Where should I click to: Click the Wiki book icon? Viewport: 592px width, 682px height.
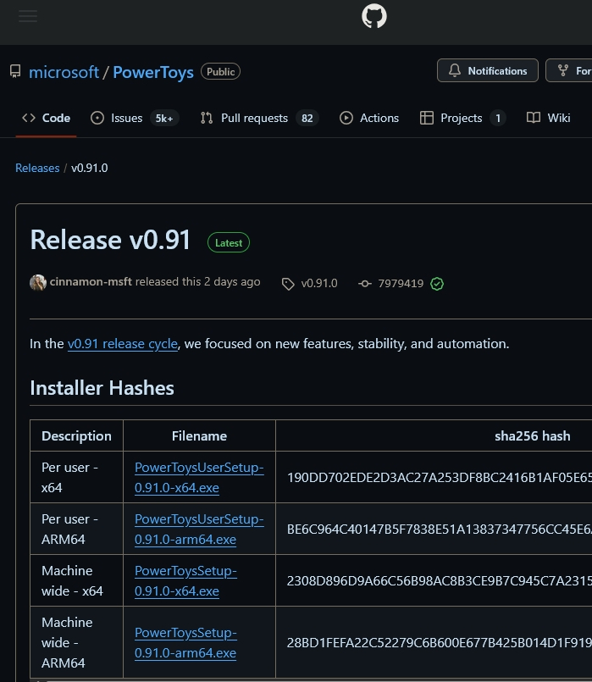534,118
